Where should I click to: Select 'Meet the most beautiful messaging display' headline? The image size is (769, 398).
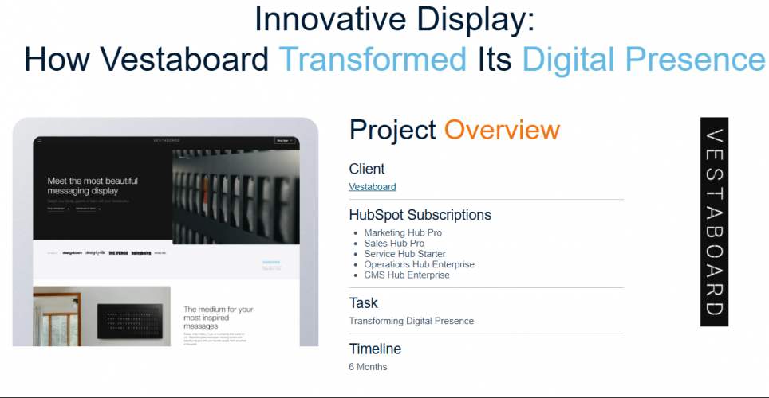pyautogui.click(x=93, y=185)
